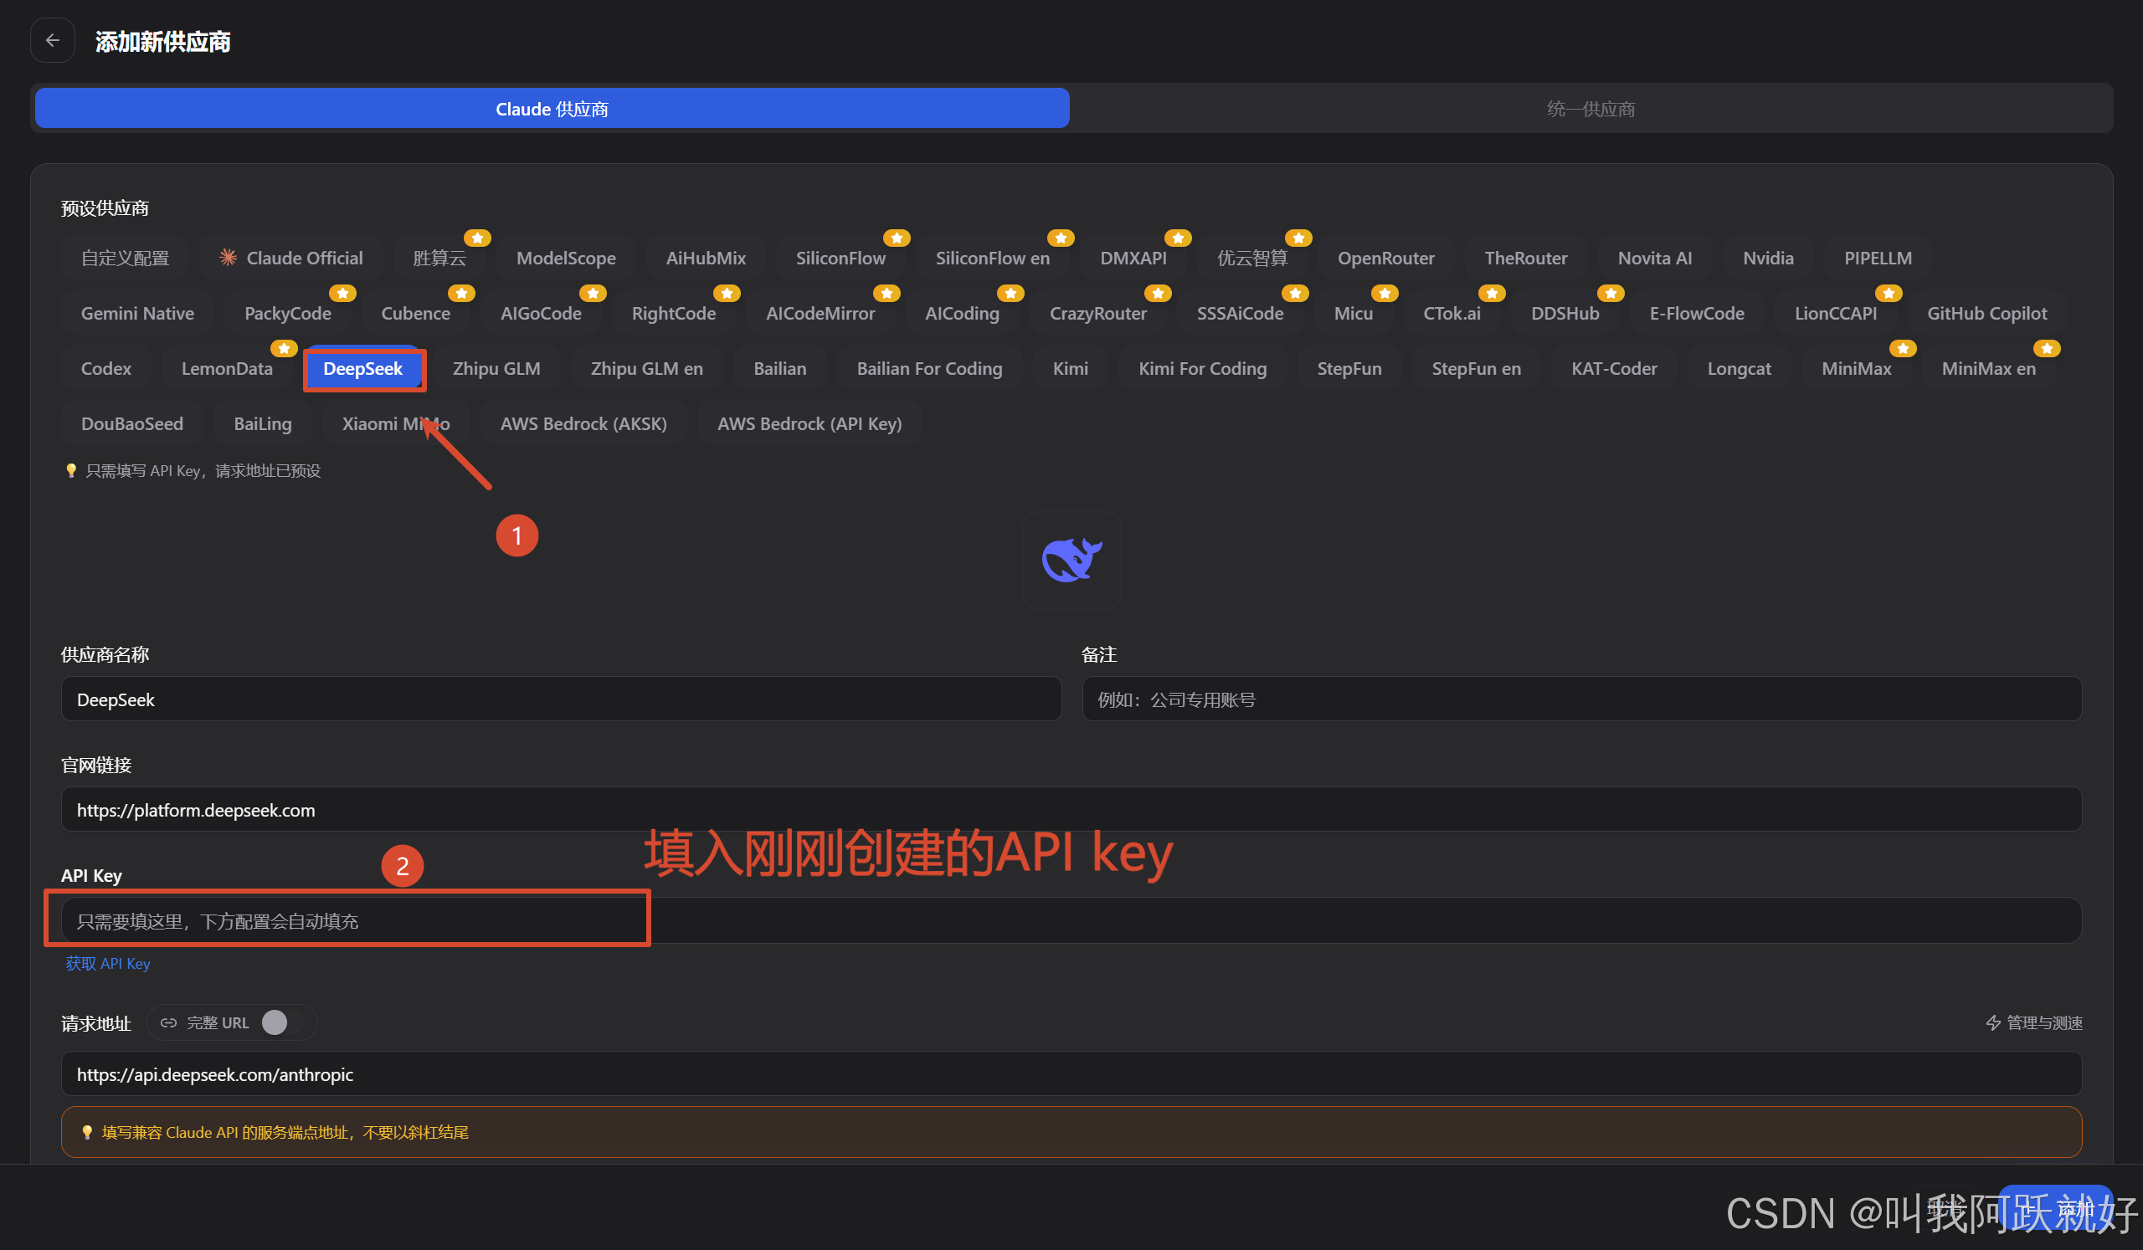
Task: Select the 自定义配置 preset
Action: (125, 258)
